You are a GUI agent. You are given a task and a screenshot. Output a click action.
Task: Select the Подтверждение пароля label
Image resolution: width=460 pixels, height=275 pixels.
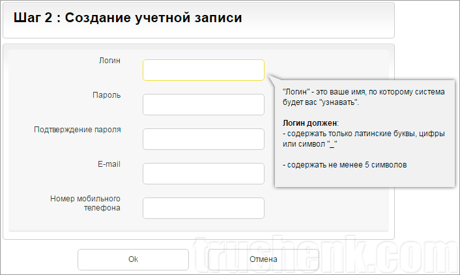tap(77, 130)
